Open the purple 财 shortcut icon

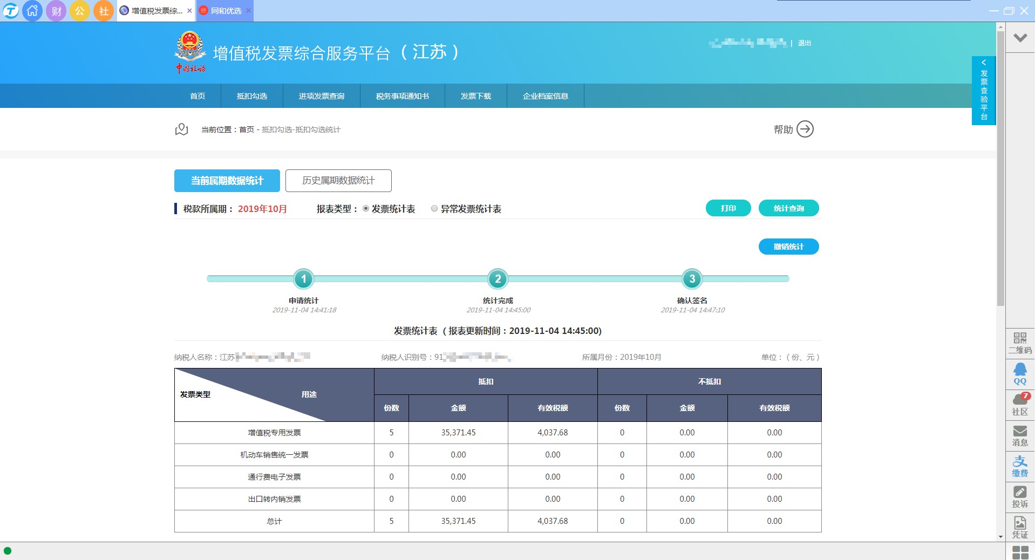click(56, 11)
